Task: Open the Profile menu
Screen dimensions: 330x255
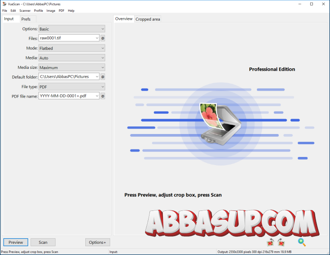Action: coord(39,10)
